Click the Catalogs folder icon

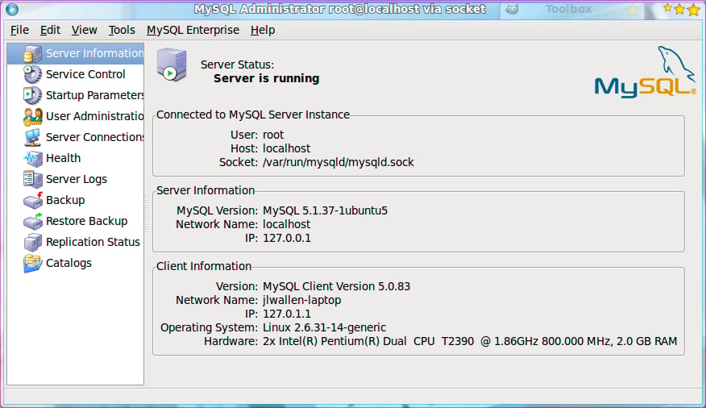click(x=32, y=264)
